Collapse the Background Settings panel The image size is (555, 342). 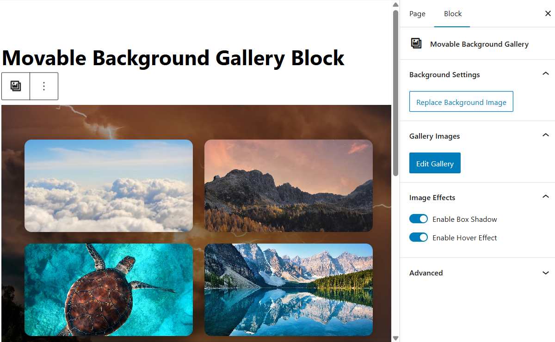pyautogui.click(x=546, y=74)
